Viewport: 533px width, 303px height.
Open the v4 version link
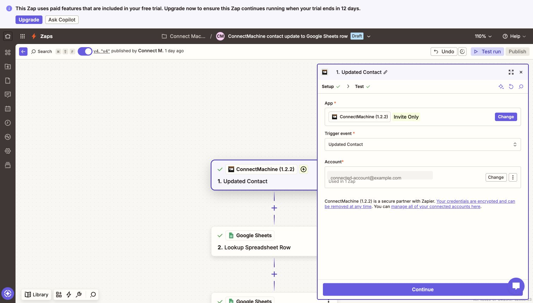coord(102,51)
